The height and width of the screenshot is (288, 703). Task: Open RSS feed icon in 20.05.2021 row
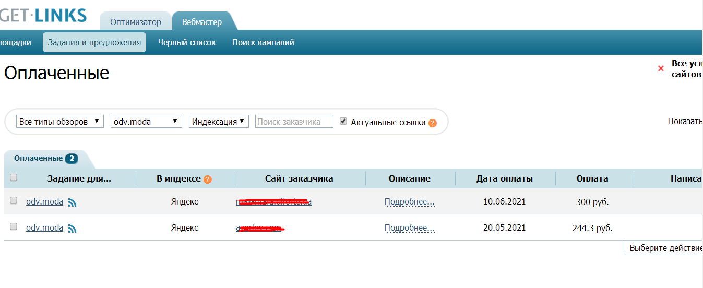click(72, 229)
